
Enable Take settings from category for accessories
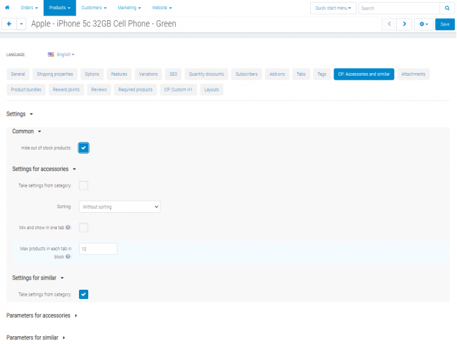pos(84,185)
